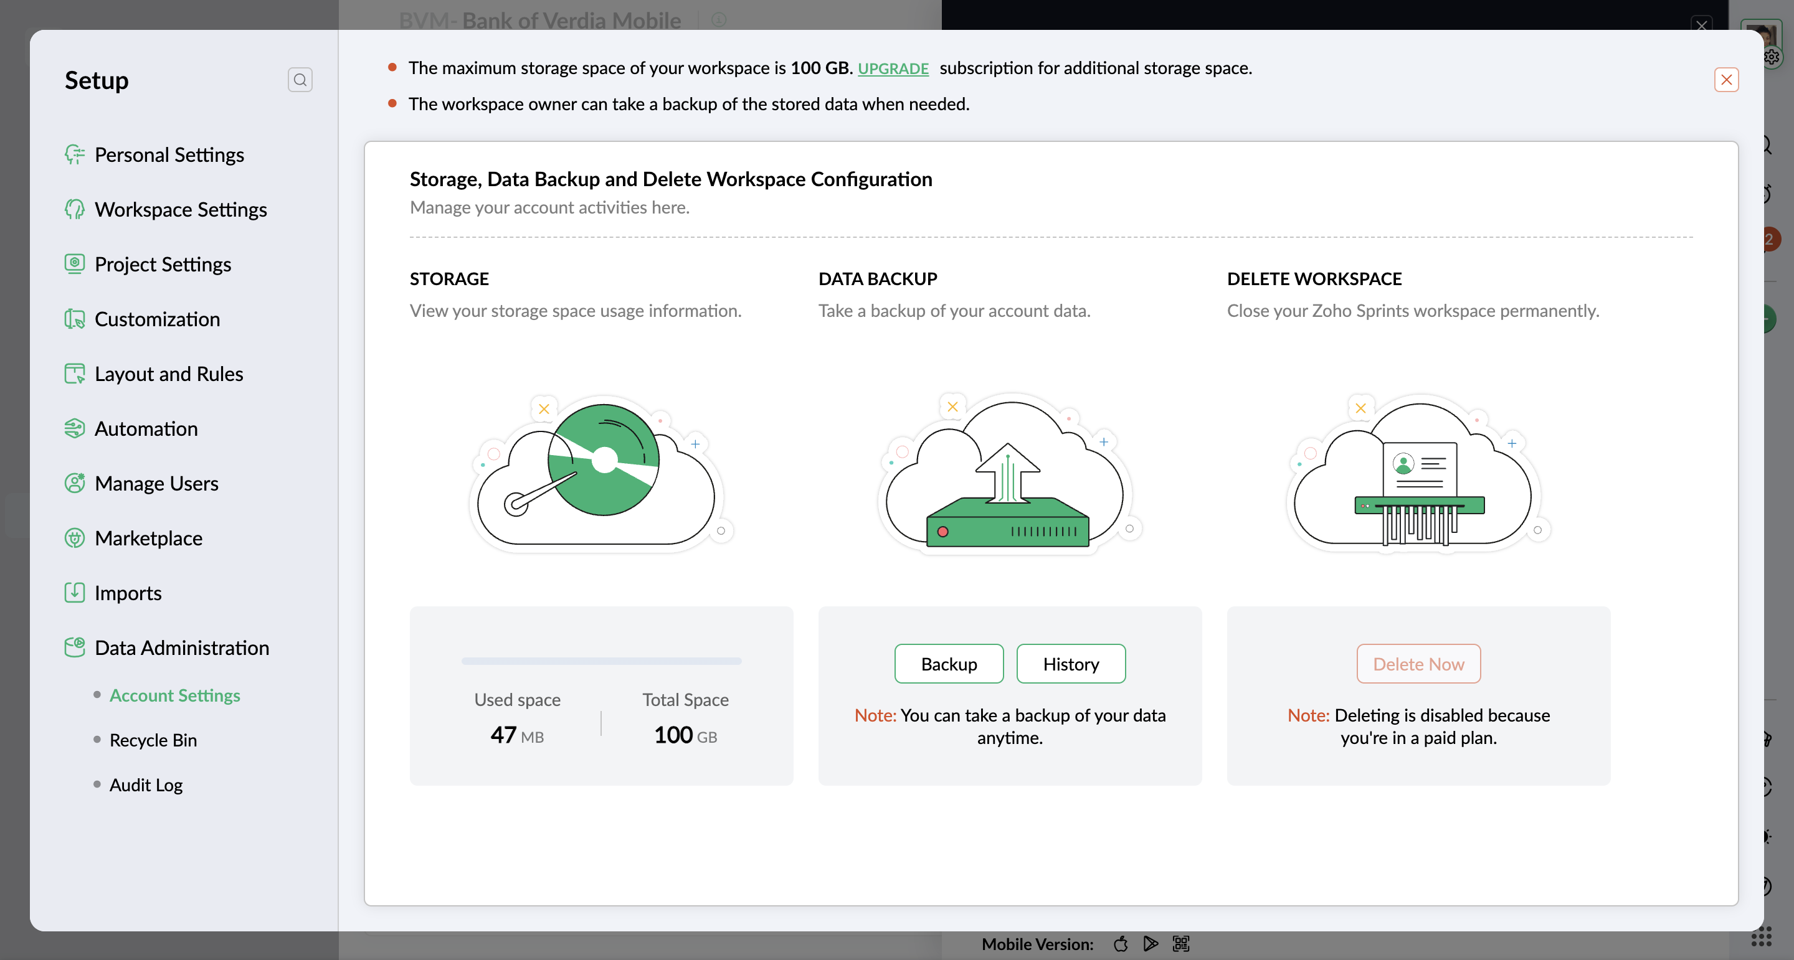Click the UPGRADE link
This screenshot has width=1794, height=960.
[x=893, y=68]
